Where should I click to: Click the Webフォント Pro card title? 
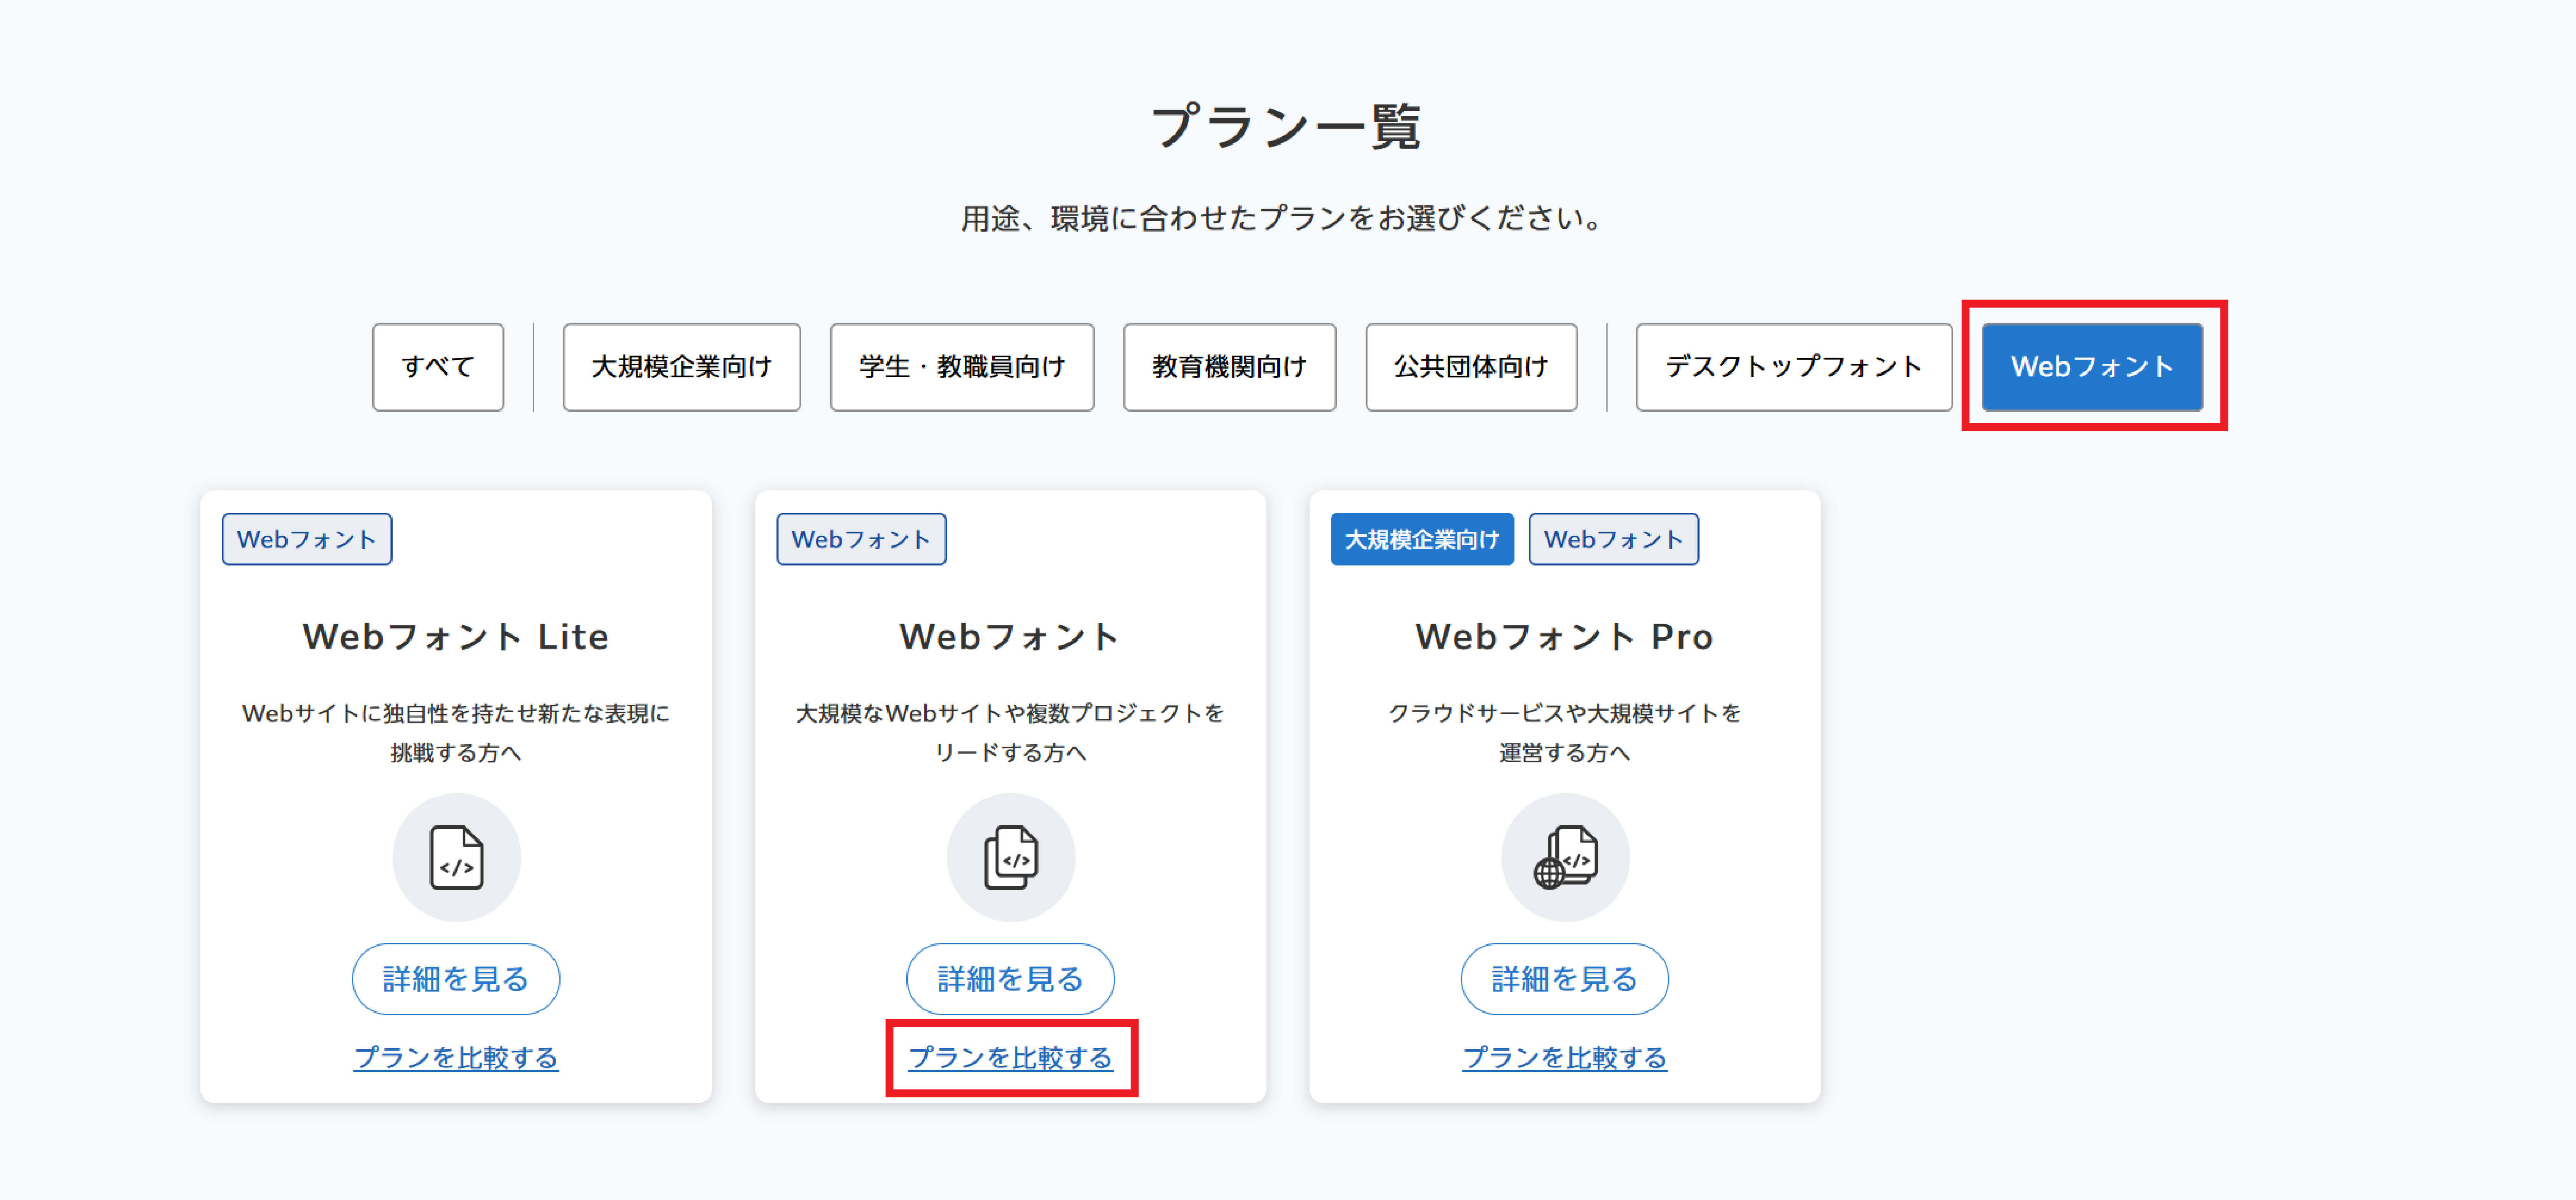1565,637
